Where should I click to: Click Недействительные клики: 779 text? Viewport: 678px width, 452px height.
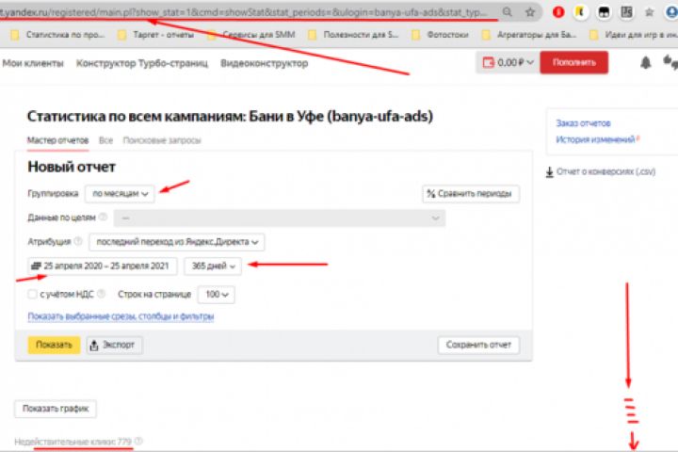73,442
